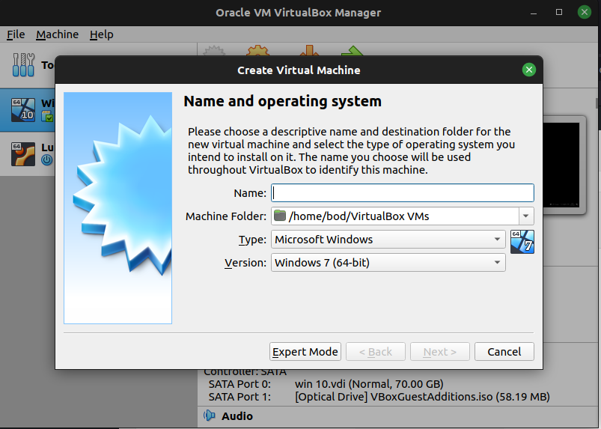Screen dimensions: 601x429
Task: Click the saved-state icon under Windows VM
Action: [47, 116]
